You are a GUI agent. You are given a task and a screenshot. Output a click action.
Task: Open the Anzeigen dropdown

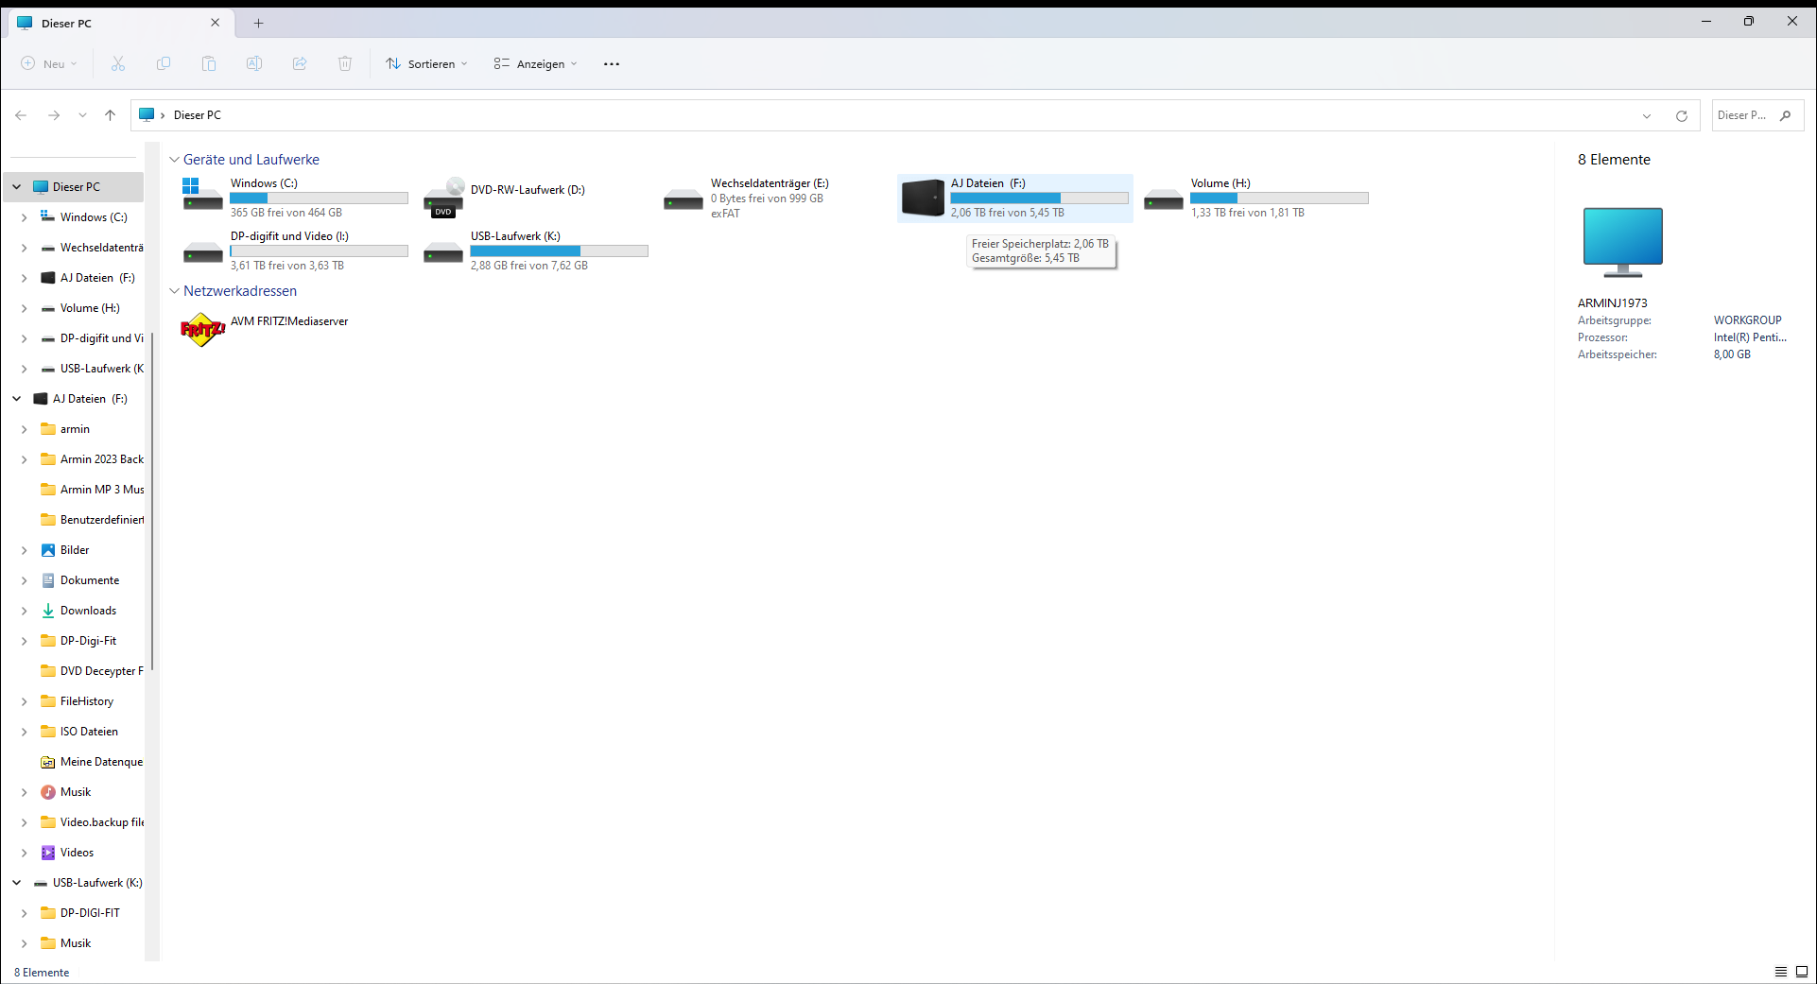tap(535, 63)
